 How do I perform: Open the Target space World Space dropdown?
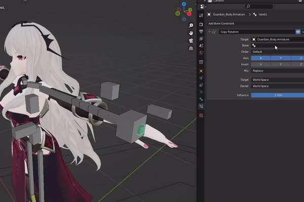[x=278, y=80]
